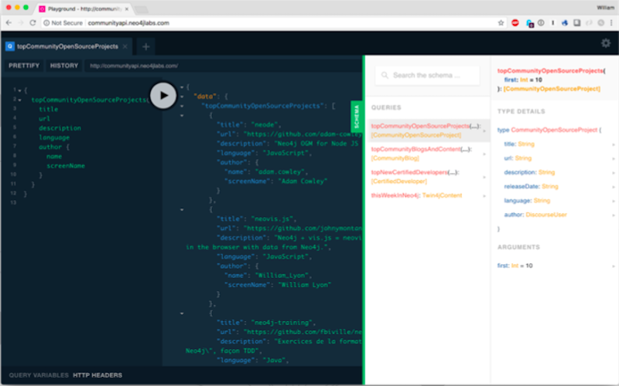Viewport: 619px width, 386px height.
Task: Search the schema field
Action: click(427, 75)
